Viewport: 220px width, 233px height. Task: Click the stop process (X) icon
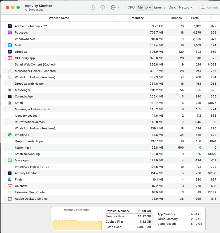coord(93,7)
